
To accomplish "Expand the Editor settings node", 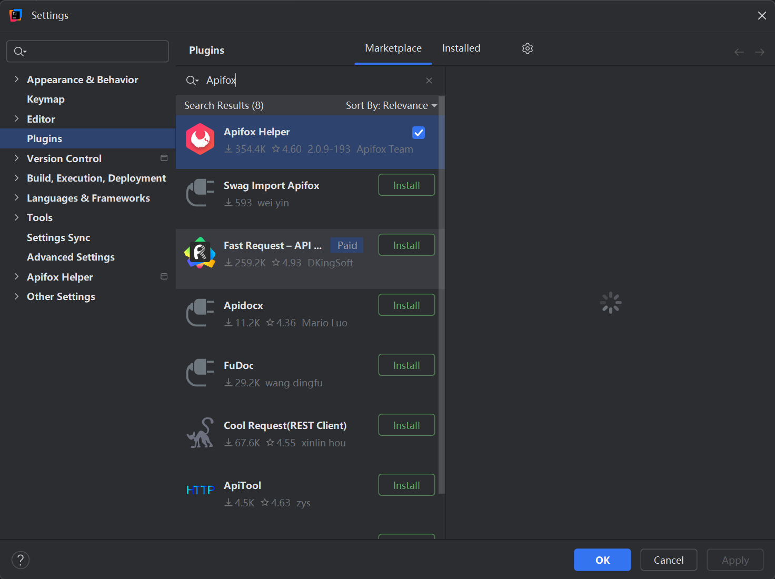I will coord(16,119).
